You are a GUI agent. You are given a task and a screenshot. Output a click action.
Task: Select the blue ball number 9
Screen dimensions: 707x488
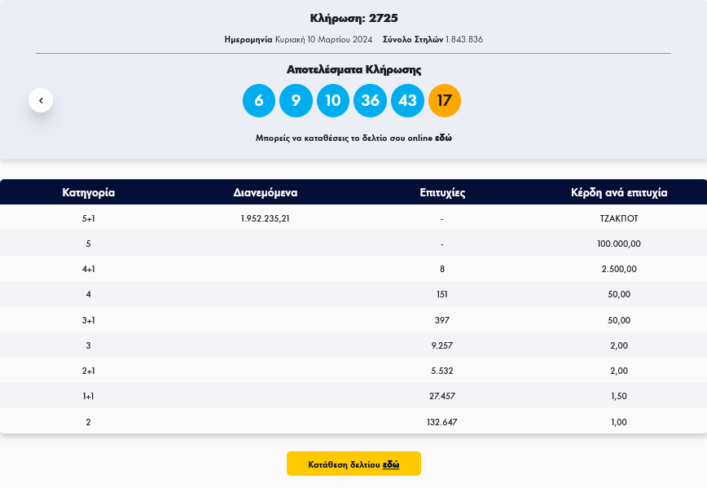(x=296, y=101)
